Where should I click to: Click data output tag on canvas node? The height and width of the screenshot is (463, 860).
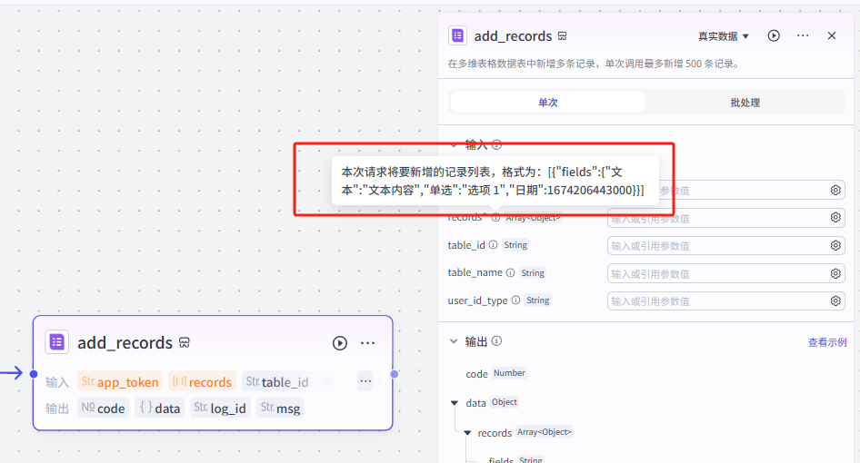160,408
